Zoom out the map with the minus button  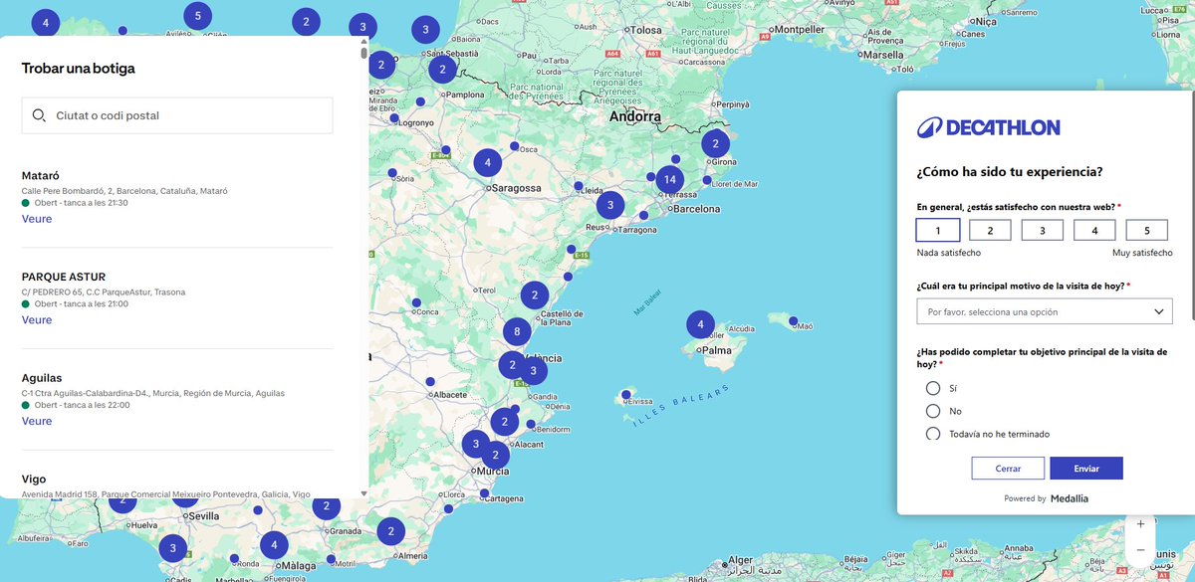point(1140,549)
